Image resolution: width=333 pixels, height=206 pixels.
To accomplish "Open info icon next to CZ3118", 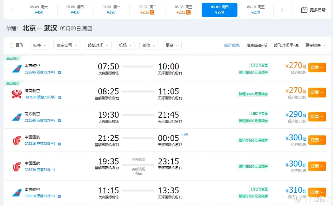I will [x=59, y=196].
